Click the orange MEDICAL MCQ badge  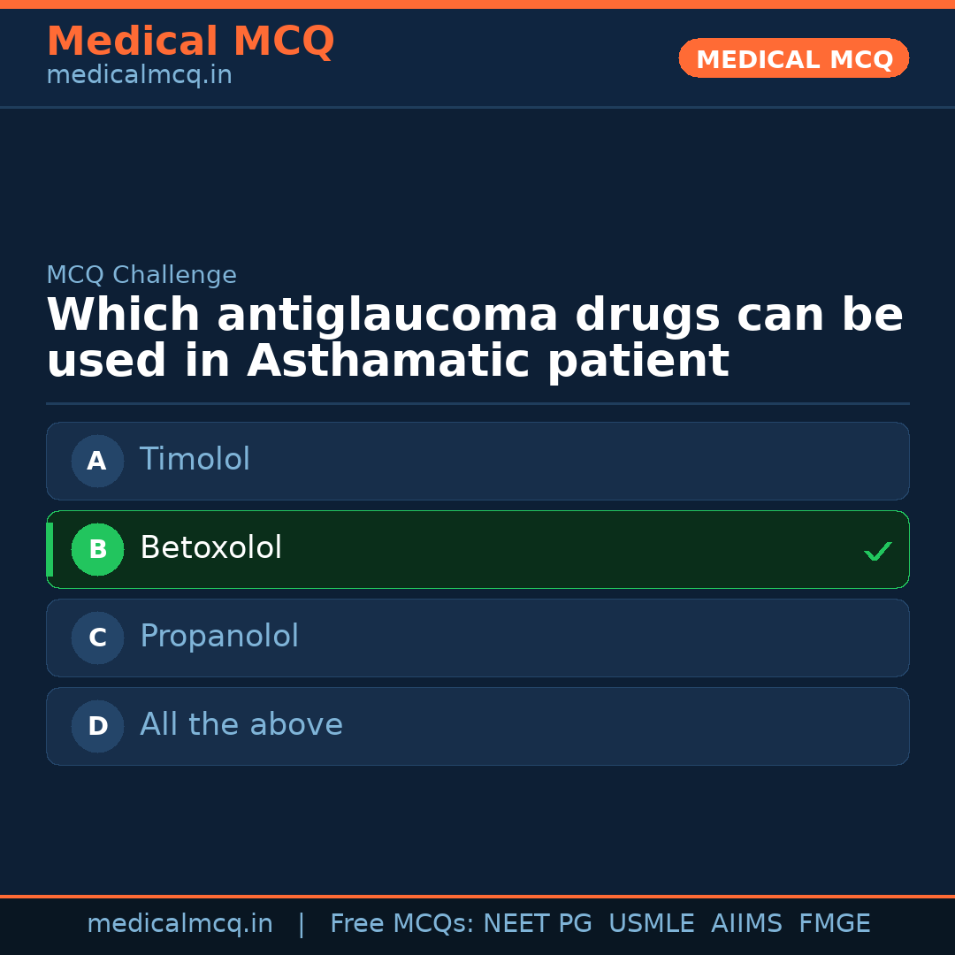(x=793, y=58)
